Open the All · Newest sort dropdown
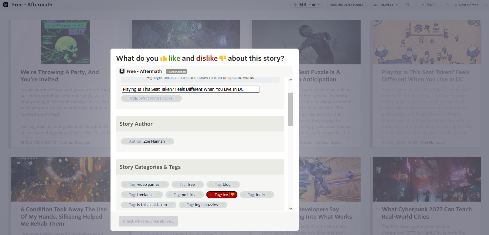 [385, 5]
